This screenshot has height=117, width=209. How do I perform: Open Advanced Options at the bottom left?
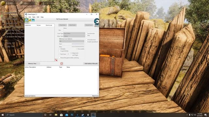[x=30, y=96]
